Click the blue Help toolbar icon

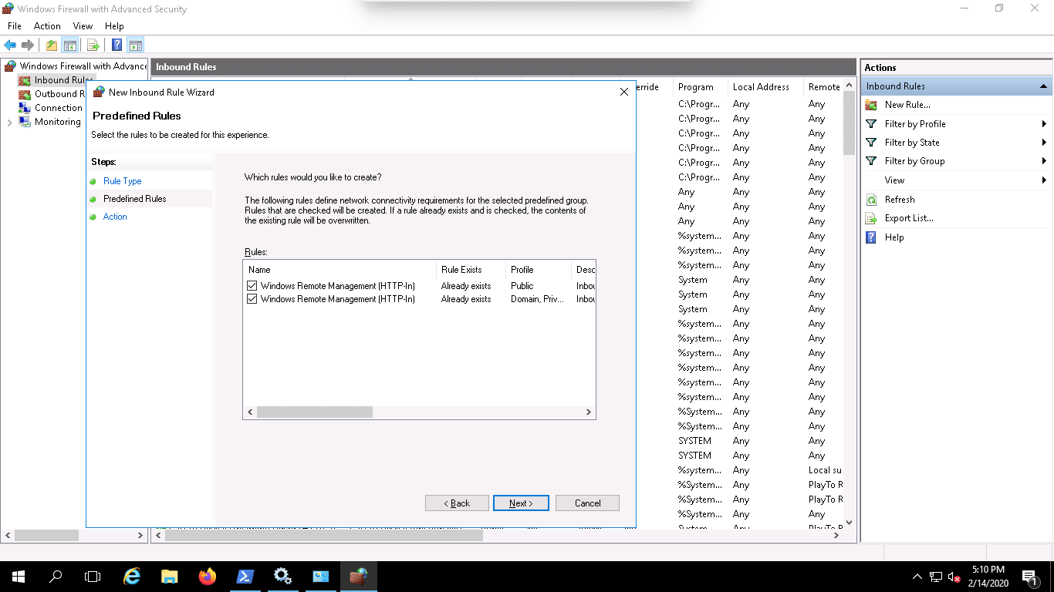[117, 45]
